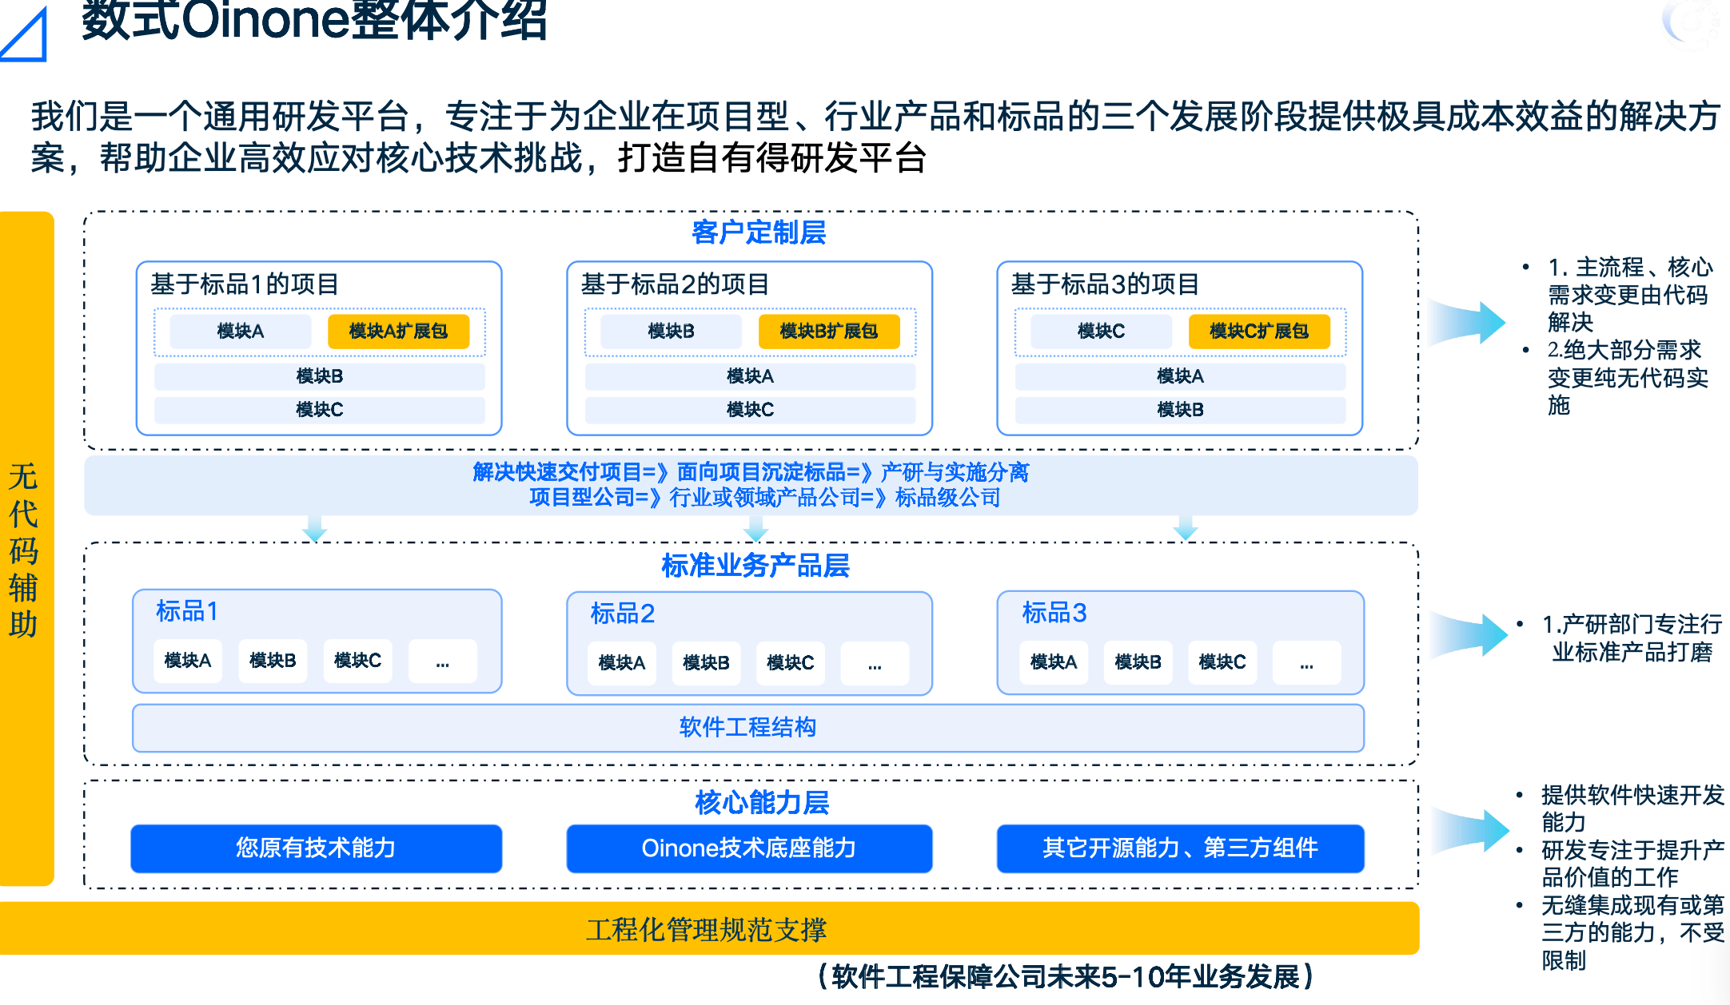Image resolution: width=1730 pixels, height=1005 pixels.
Task: Click the 您原有技术能力 blue button
Action: 316,849
